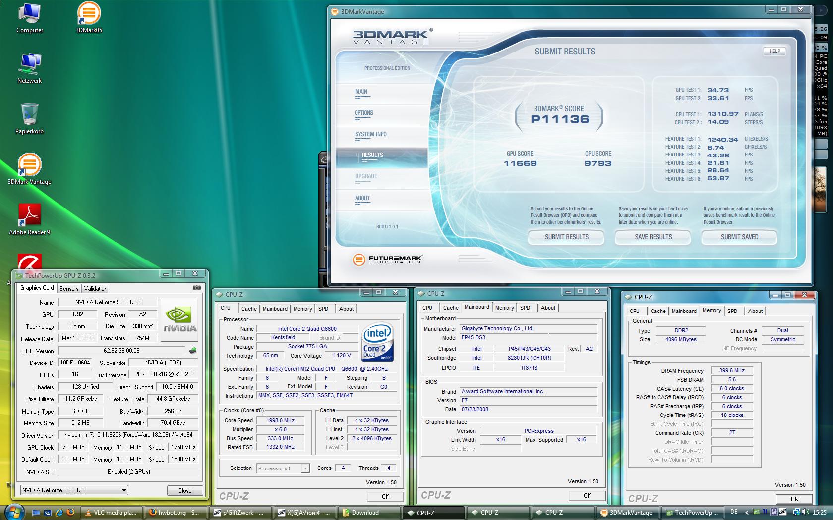Image resolution: width=833 pixels, height=520 pixels.
Task: Launch the 3DMark Vantage desktop shortcut
Action: pyautogui.click(x=29, y=169)
